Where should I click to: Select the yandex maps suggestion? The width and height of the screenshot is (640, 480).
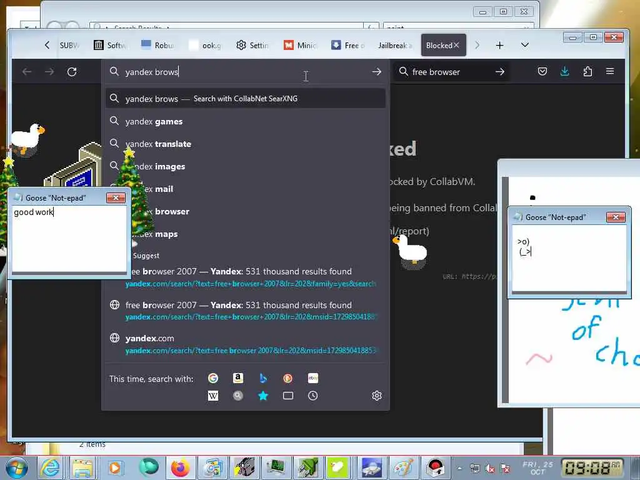[245, 234]
